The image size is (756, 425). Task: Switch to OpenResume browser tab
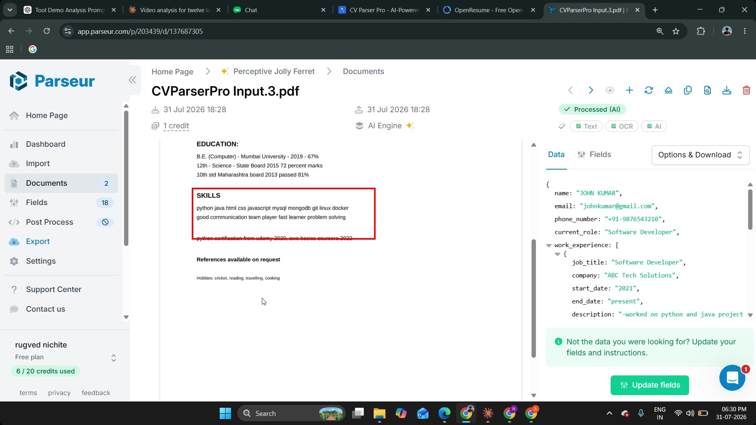tap(489, 10)
